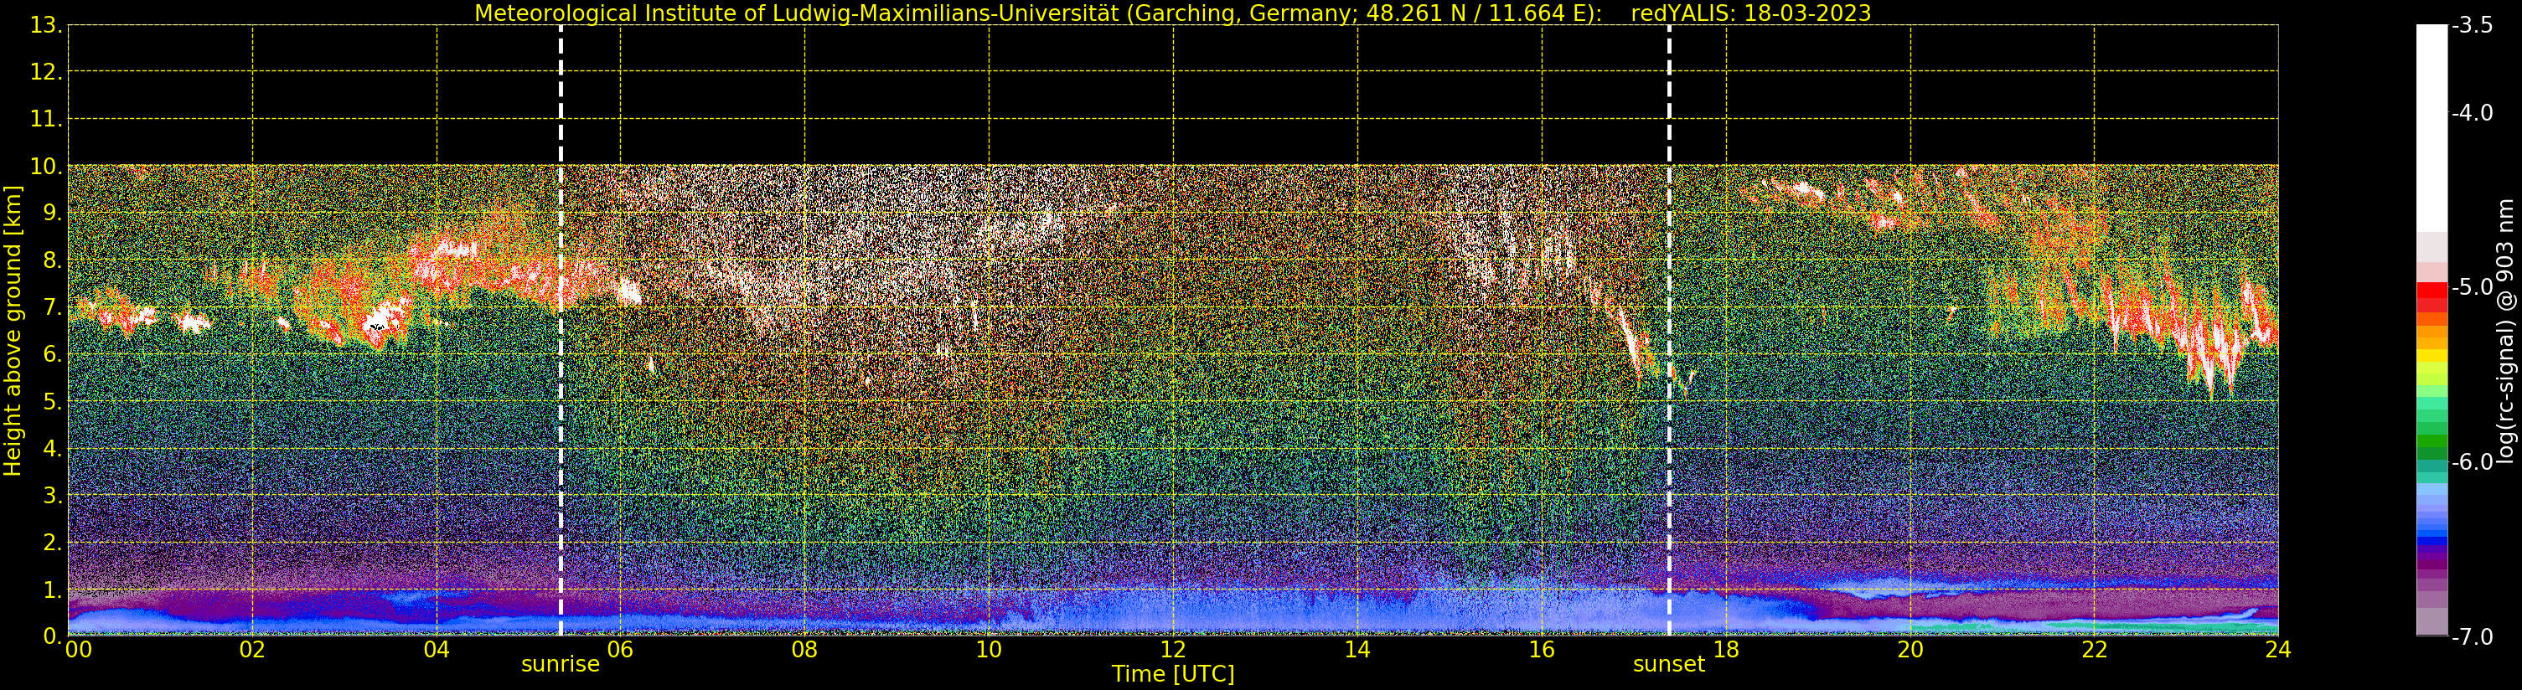Image resolution: width=2522 pixels, height=690 pixels.
Task: Click the '22' time axis tick
Action: [2094, 650]
